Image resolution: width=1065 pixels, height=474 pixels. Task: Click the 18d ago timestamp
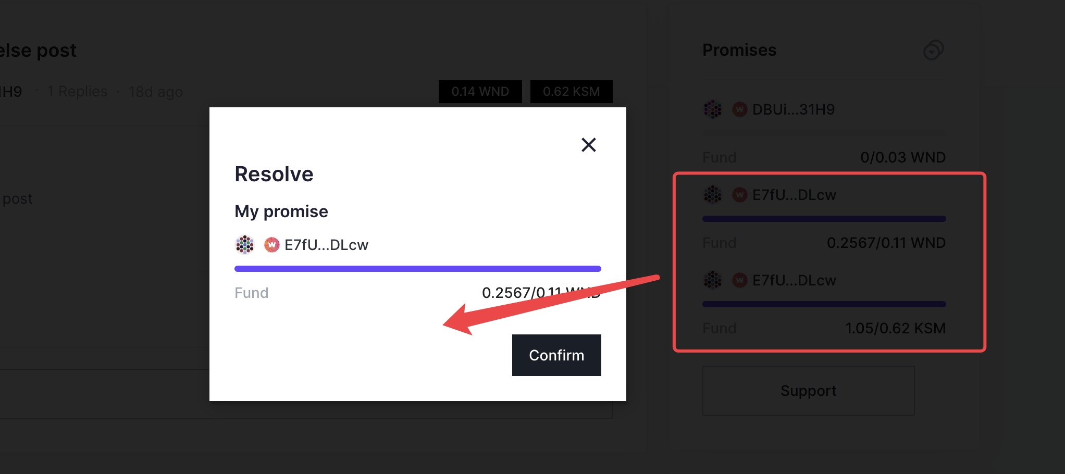[x=155, y=91]
